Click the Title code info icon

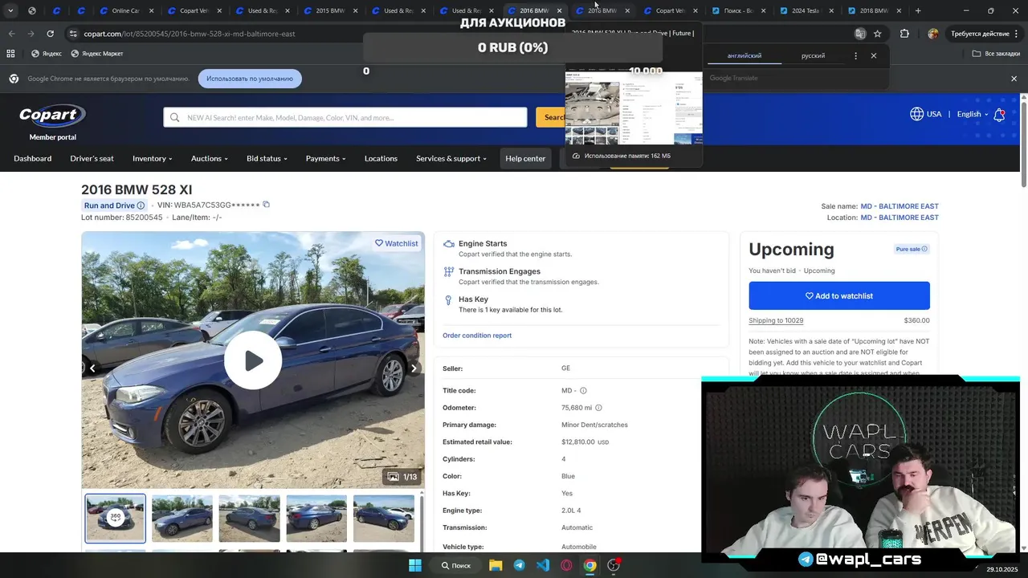pyautogui.click(x=583, y=391)
